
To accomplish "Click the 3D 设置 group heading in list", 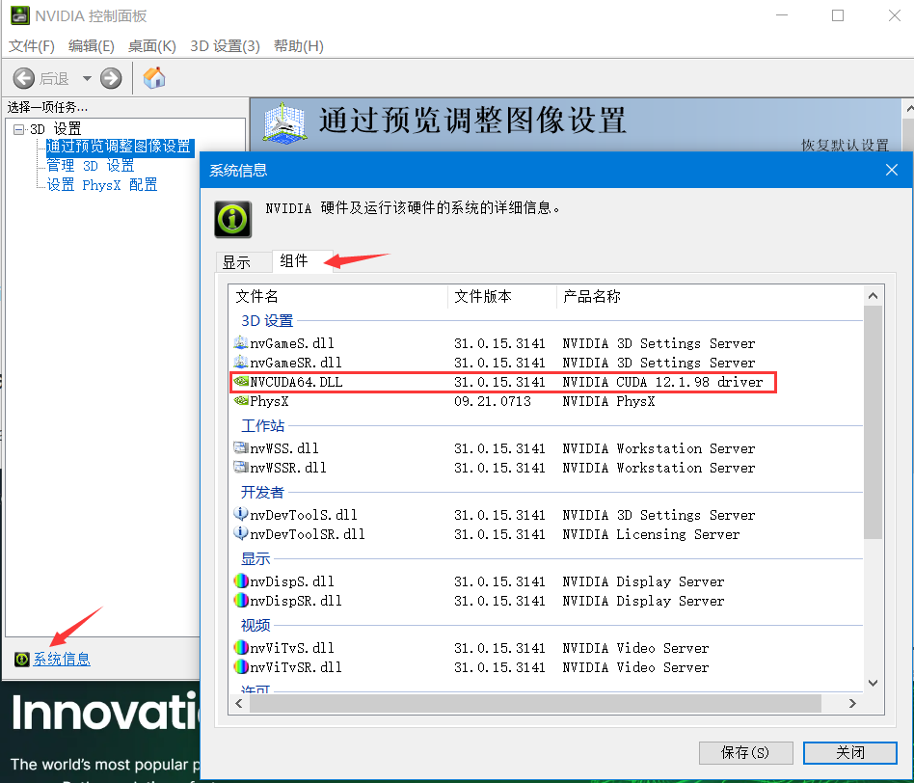I will click(x=267, y=321).
